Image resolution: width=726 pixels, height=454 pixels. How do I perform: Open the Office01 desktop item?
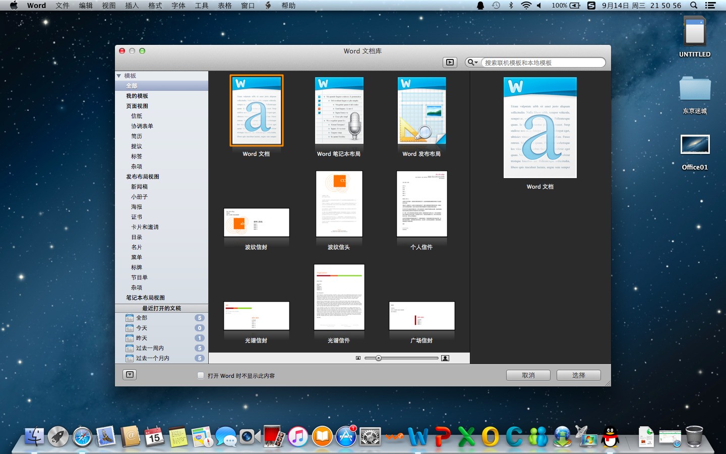click(x=695, y=152)
